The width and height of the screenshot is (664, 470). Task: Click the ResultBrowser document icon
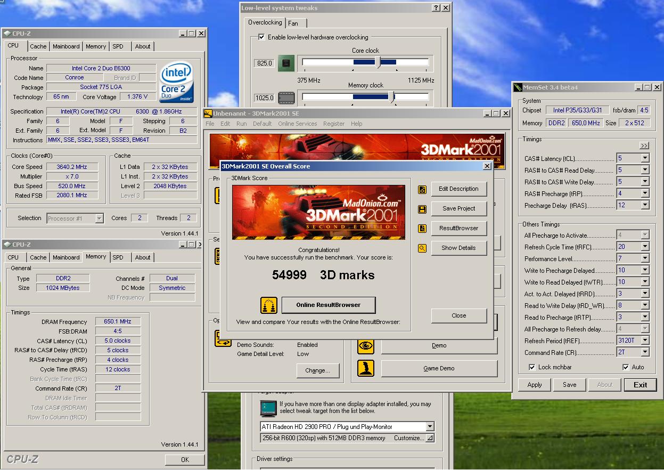(422, 229)
